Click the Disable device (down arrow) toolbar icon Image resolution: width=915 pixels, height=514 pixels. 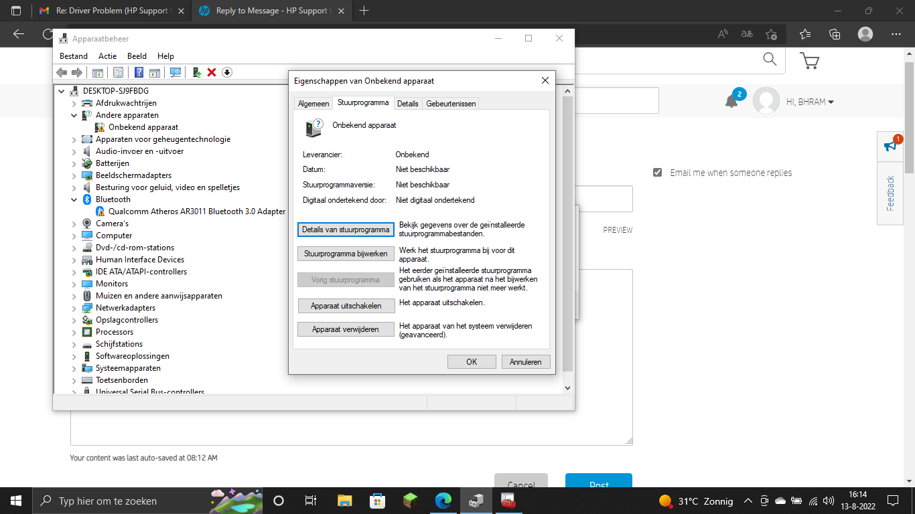coord(226,72)
